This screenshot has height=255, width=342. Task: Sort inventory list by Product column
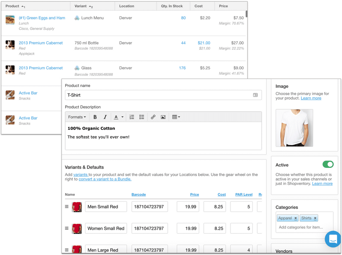coord(15,6)
